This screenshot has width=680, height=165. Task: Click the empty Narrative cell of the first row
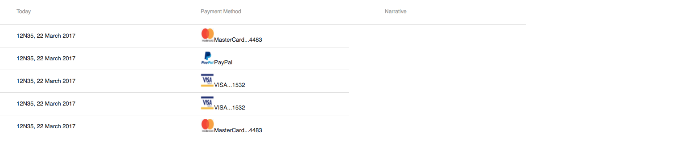(455, 36)
